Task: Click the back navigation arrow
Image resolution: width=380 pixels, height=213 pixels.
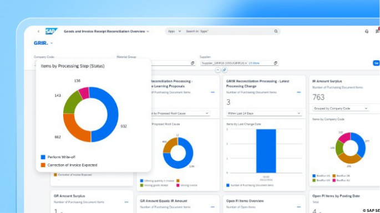Action: (x=38, y=32)
